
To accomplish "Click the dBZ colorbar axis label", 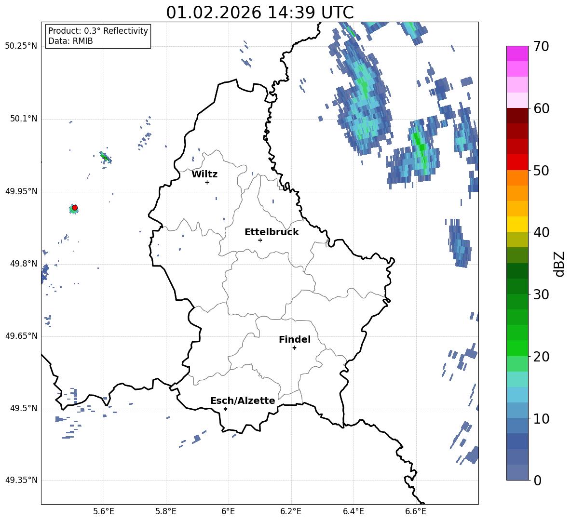I will pyautogui.click(x=560, y=264).
